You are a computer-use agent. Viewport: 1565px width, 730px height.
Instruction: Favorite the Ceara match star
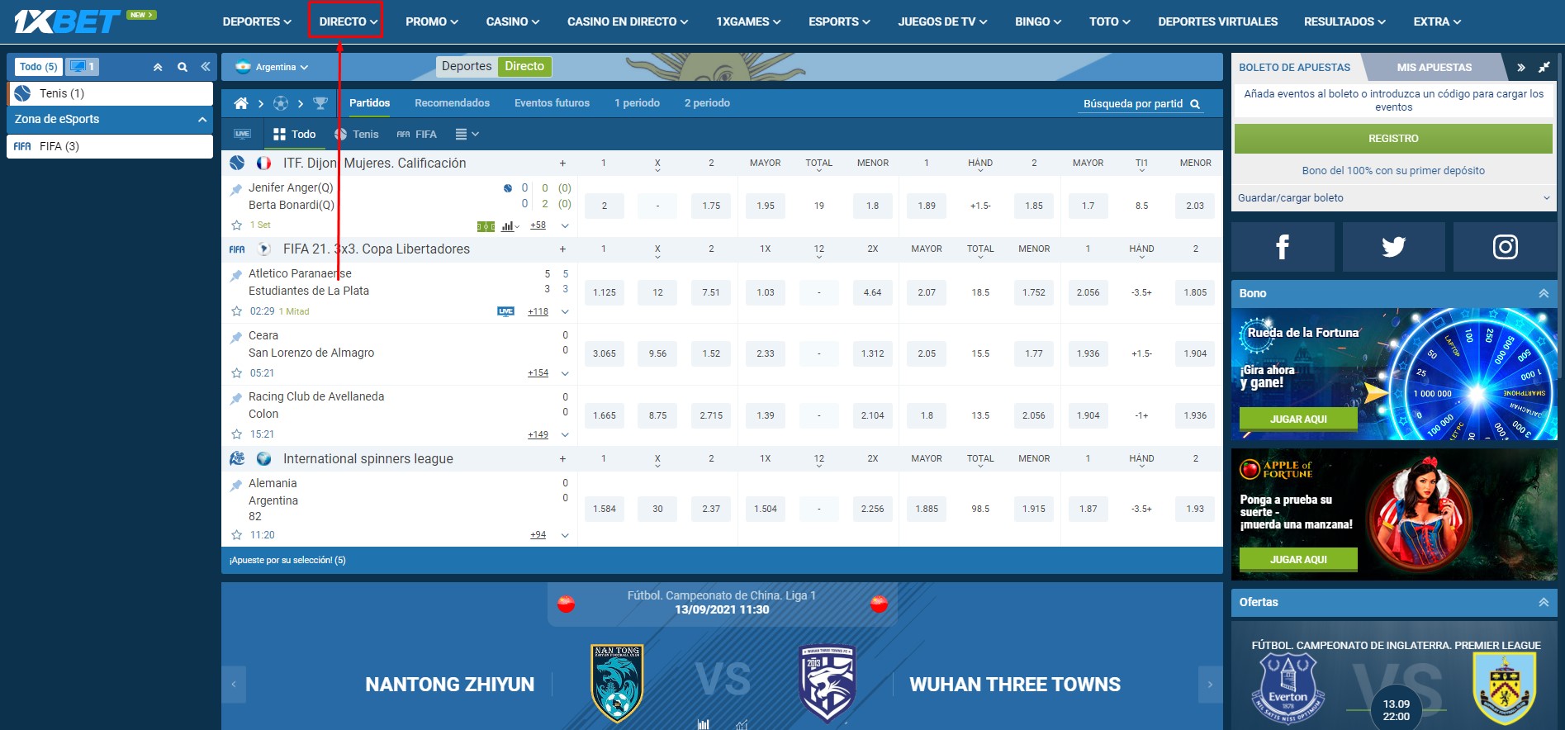[237, 373]
